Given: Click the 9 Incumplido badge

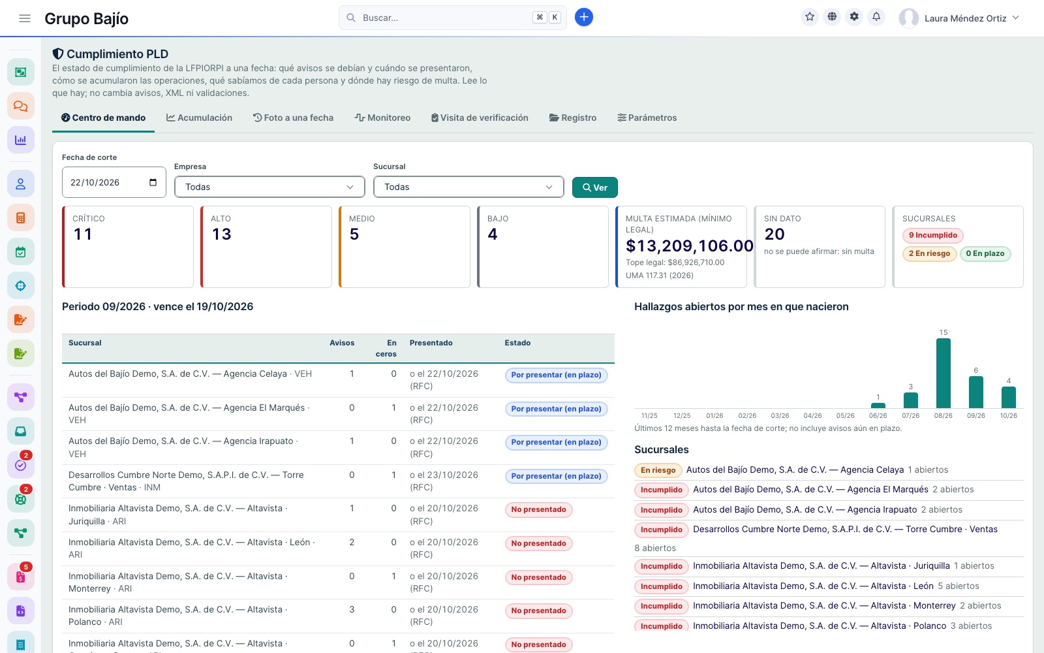Looking at the screenshot, I should coord(933,235).
